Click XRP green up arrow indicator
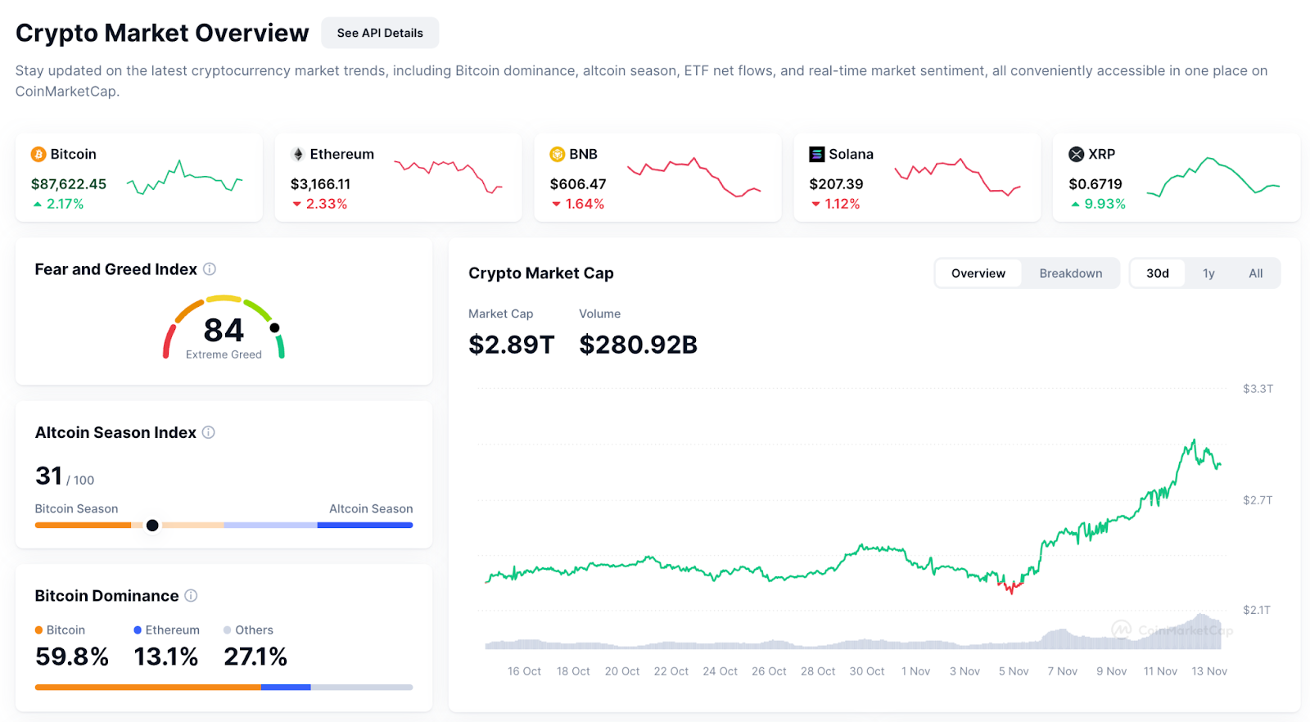The width and height of the screenshot is (1310, 722). (1075, 204)
